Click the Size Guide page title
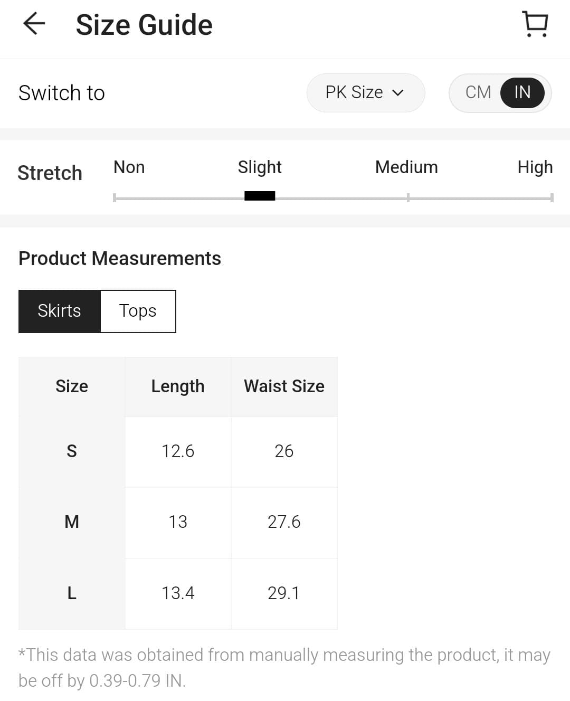Image resolution: width=570 pixels, height=701 pixels. (144, 25)
